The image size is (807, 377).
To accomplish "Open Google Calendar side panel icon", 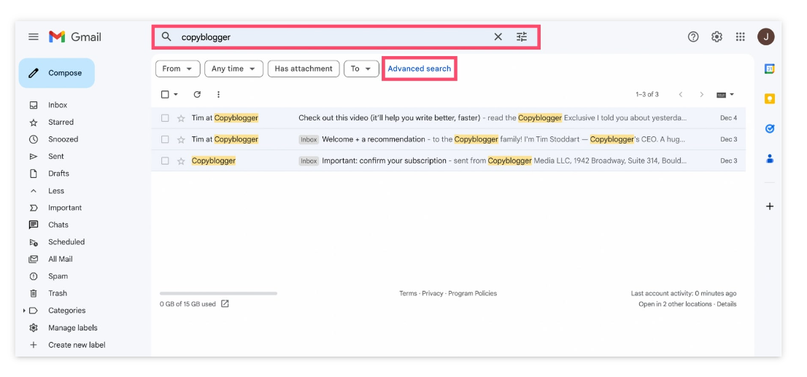I will 770,69.
